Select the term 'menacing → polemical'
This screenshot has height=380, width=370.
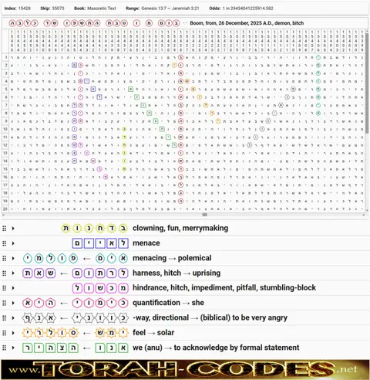(x=172, y=258)
